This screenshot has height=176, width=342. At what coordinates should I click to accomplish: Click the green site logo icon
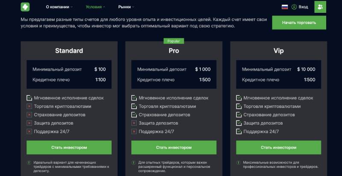pyautogui.click(x=25, y=7)
